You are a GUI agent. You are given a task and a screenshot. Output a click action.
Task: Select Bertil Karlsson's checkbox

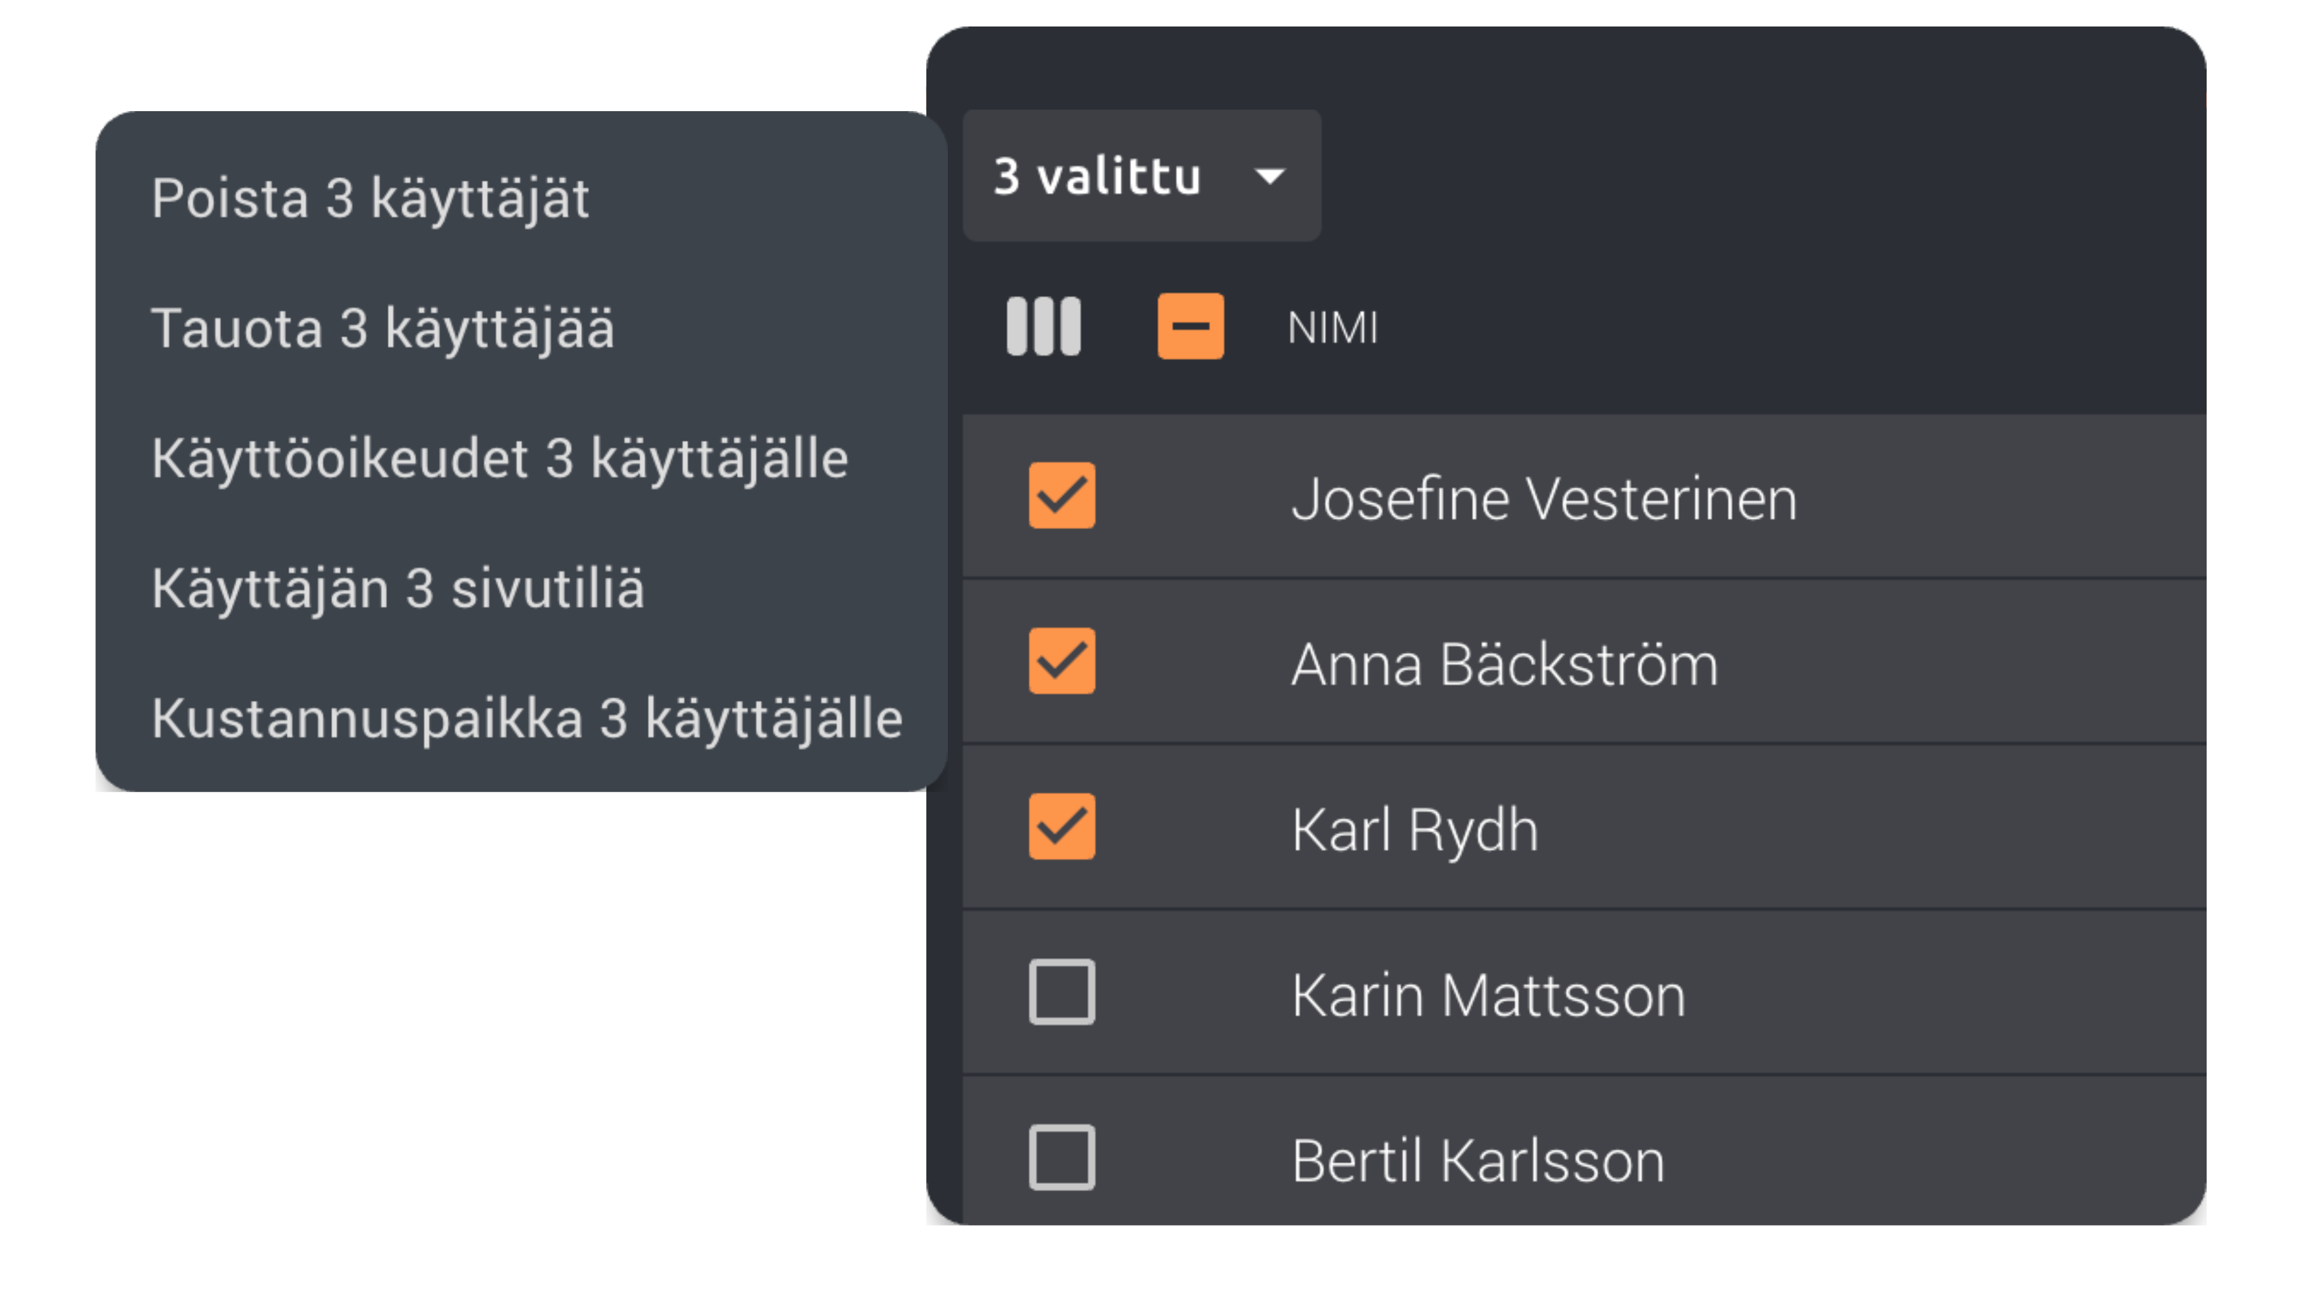(1062, 1157)
